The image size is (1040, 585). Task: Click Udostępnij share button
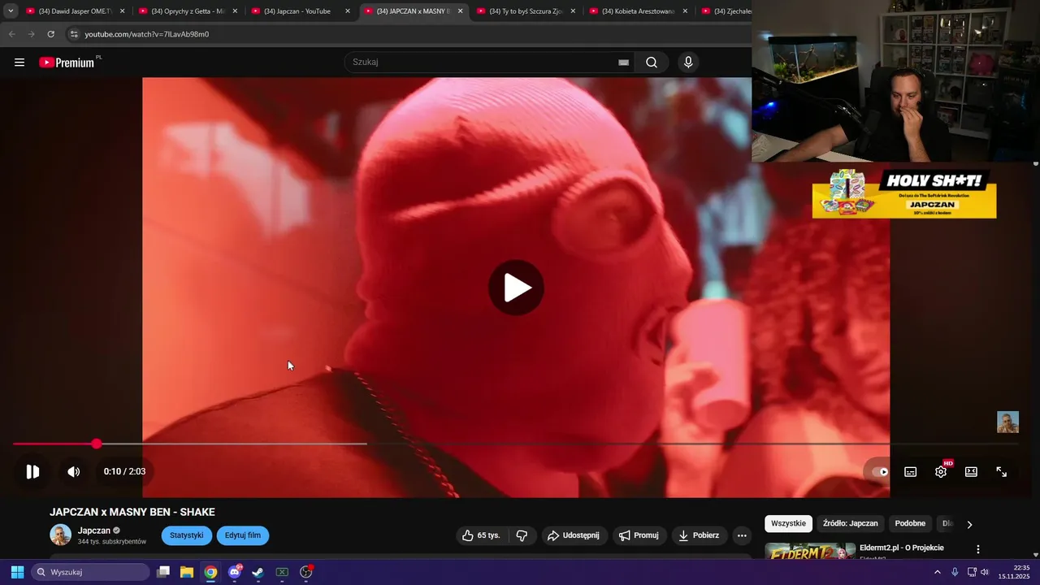[574, 535]
